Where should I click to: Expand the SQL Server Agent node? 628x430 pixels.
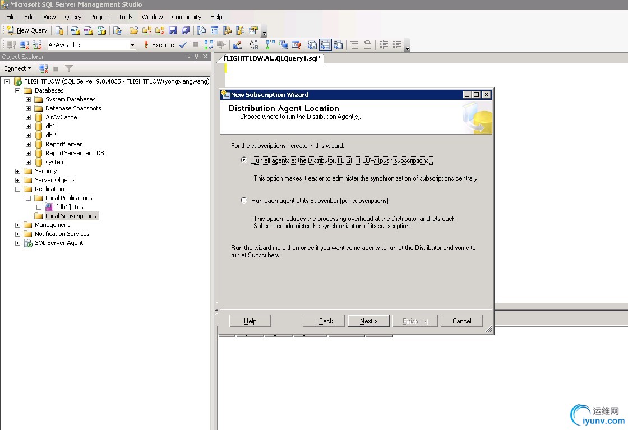(17, 243)
